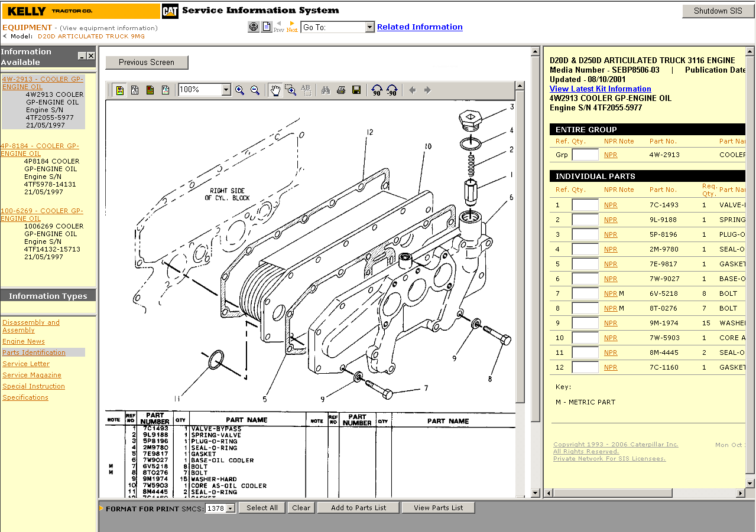Select the first color page view icon

(x=120, y=90)
